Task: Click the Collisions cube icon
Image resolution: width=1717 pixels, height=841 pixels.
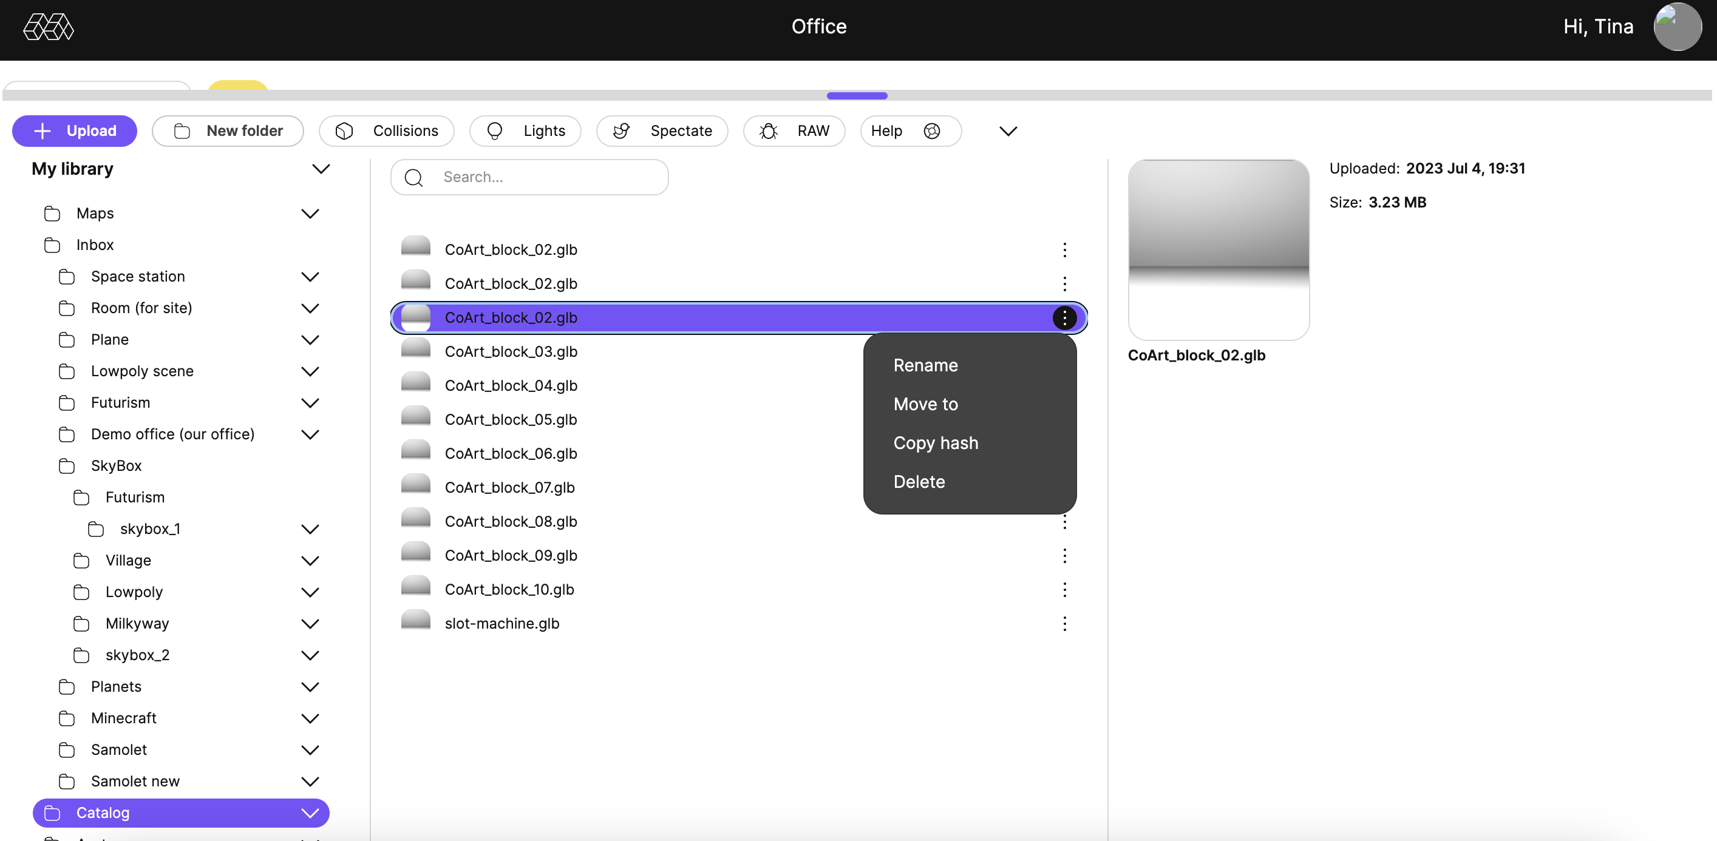Action: coord(344,131)
